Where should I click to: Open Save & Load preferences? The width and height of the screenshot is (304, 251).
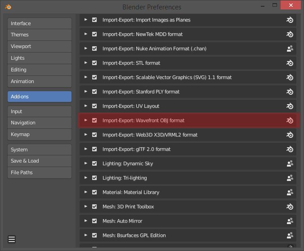click(x=40, y=161)
